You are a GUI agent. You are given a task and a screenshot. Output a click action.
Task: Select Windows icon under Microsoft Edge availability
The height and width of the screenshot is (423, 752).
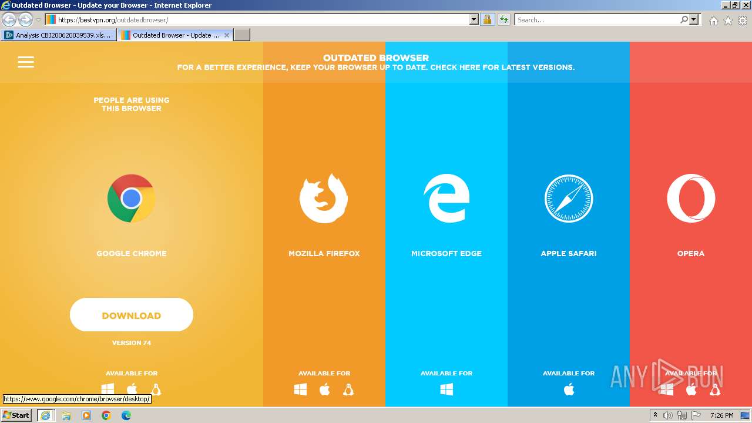(x=446, y=389)
